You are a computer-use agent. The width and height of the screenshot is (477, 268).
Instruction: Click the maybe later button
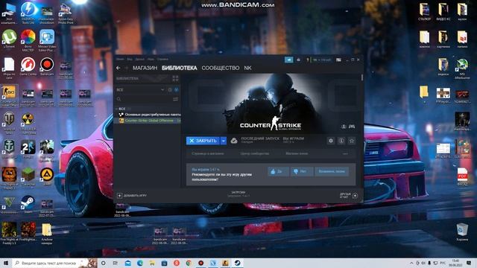tap(332, 172)
